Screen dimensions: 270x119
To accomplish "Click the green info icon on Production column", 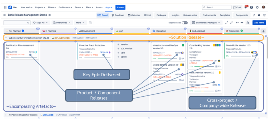I will (242, 31).
